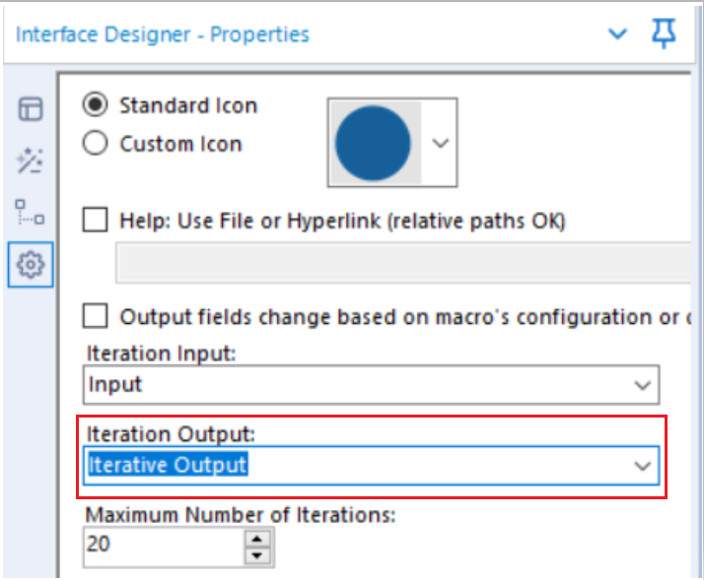Open the Tree View sidebar icon
Image resolution: width=704 pixels, height=580 pixels.
tap(30, 212)
